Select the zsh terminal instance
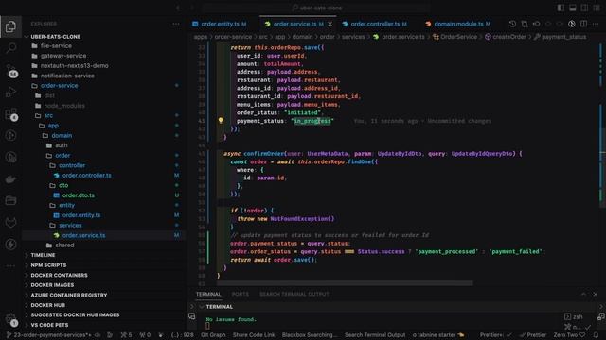606x340 pixels. click(x=574, y=317)
